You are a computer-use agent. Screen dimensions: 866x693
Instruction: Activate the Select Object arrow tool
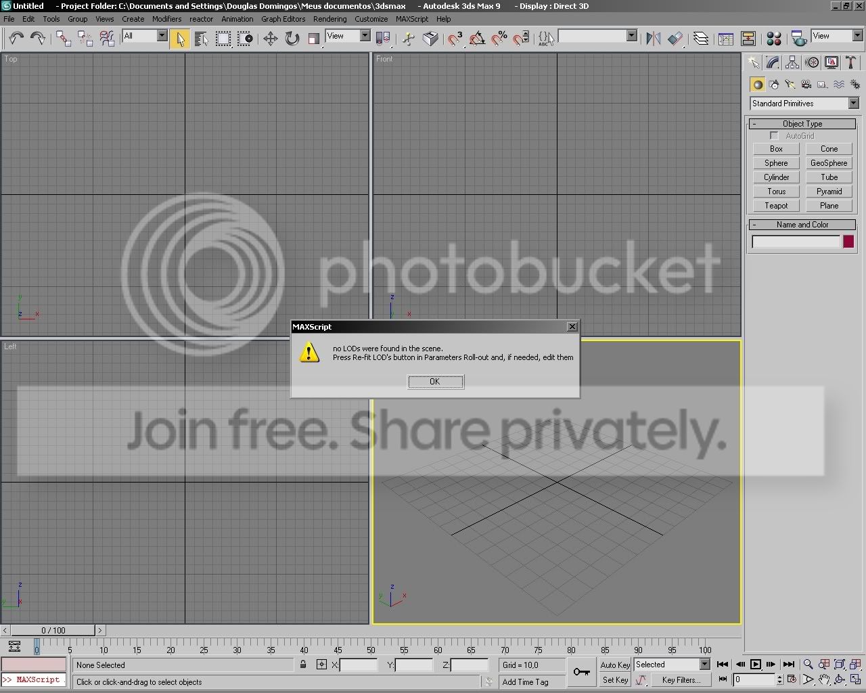coord(180,39)
